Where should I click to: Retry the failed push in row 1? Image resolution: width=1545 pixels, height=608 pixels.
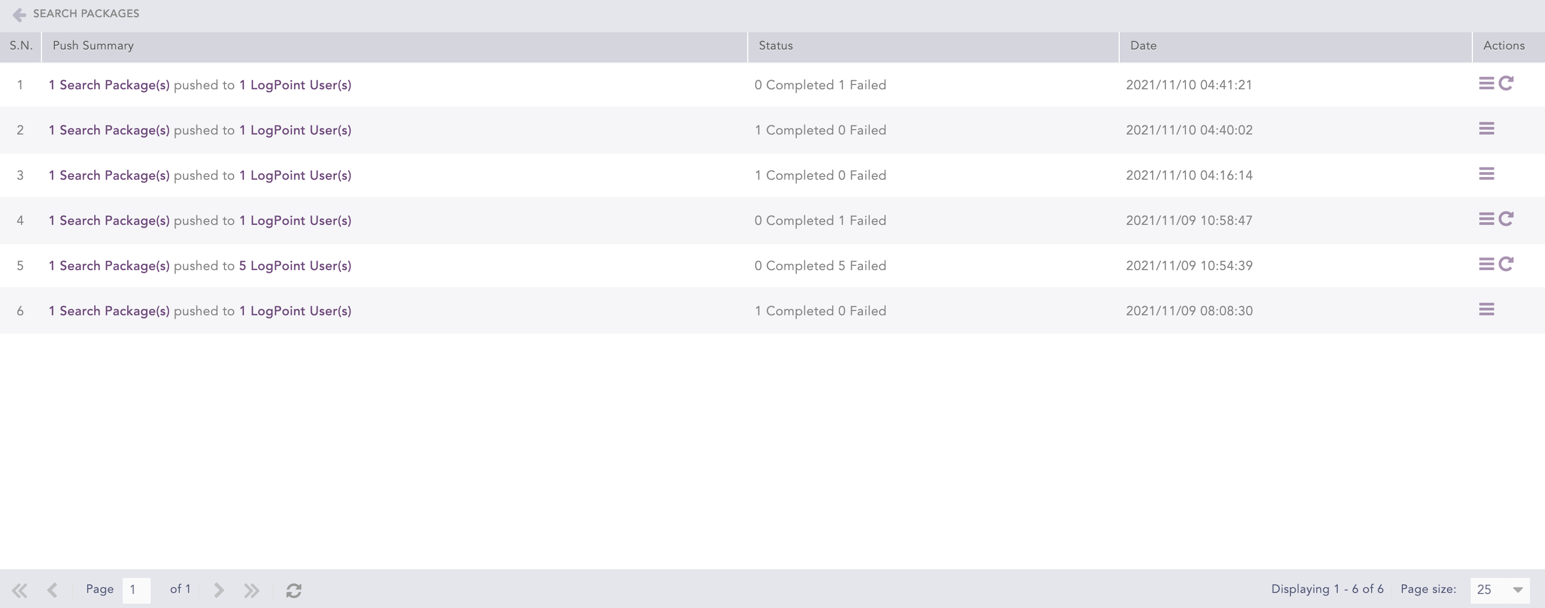pos(1506,83)
